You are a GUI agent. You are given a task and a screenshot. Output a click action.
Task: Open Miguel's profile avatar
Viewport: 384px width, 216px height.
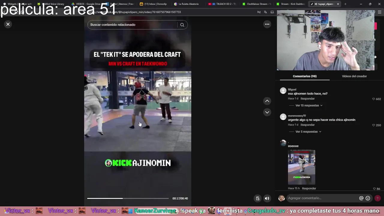[283, 91]
